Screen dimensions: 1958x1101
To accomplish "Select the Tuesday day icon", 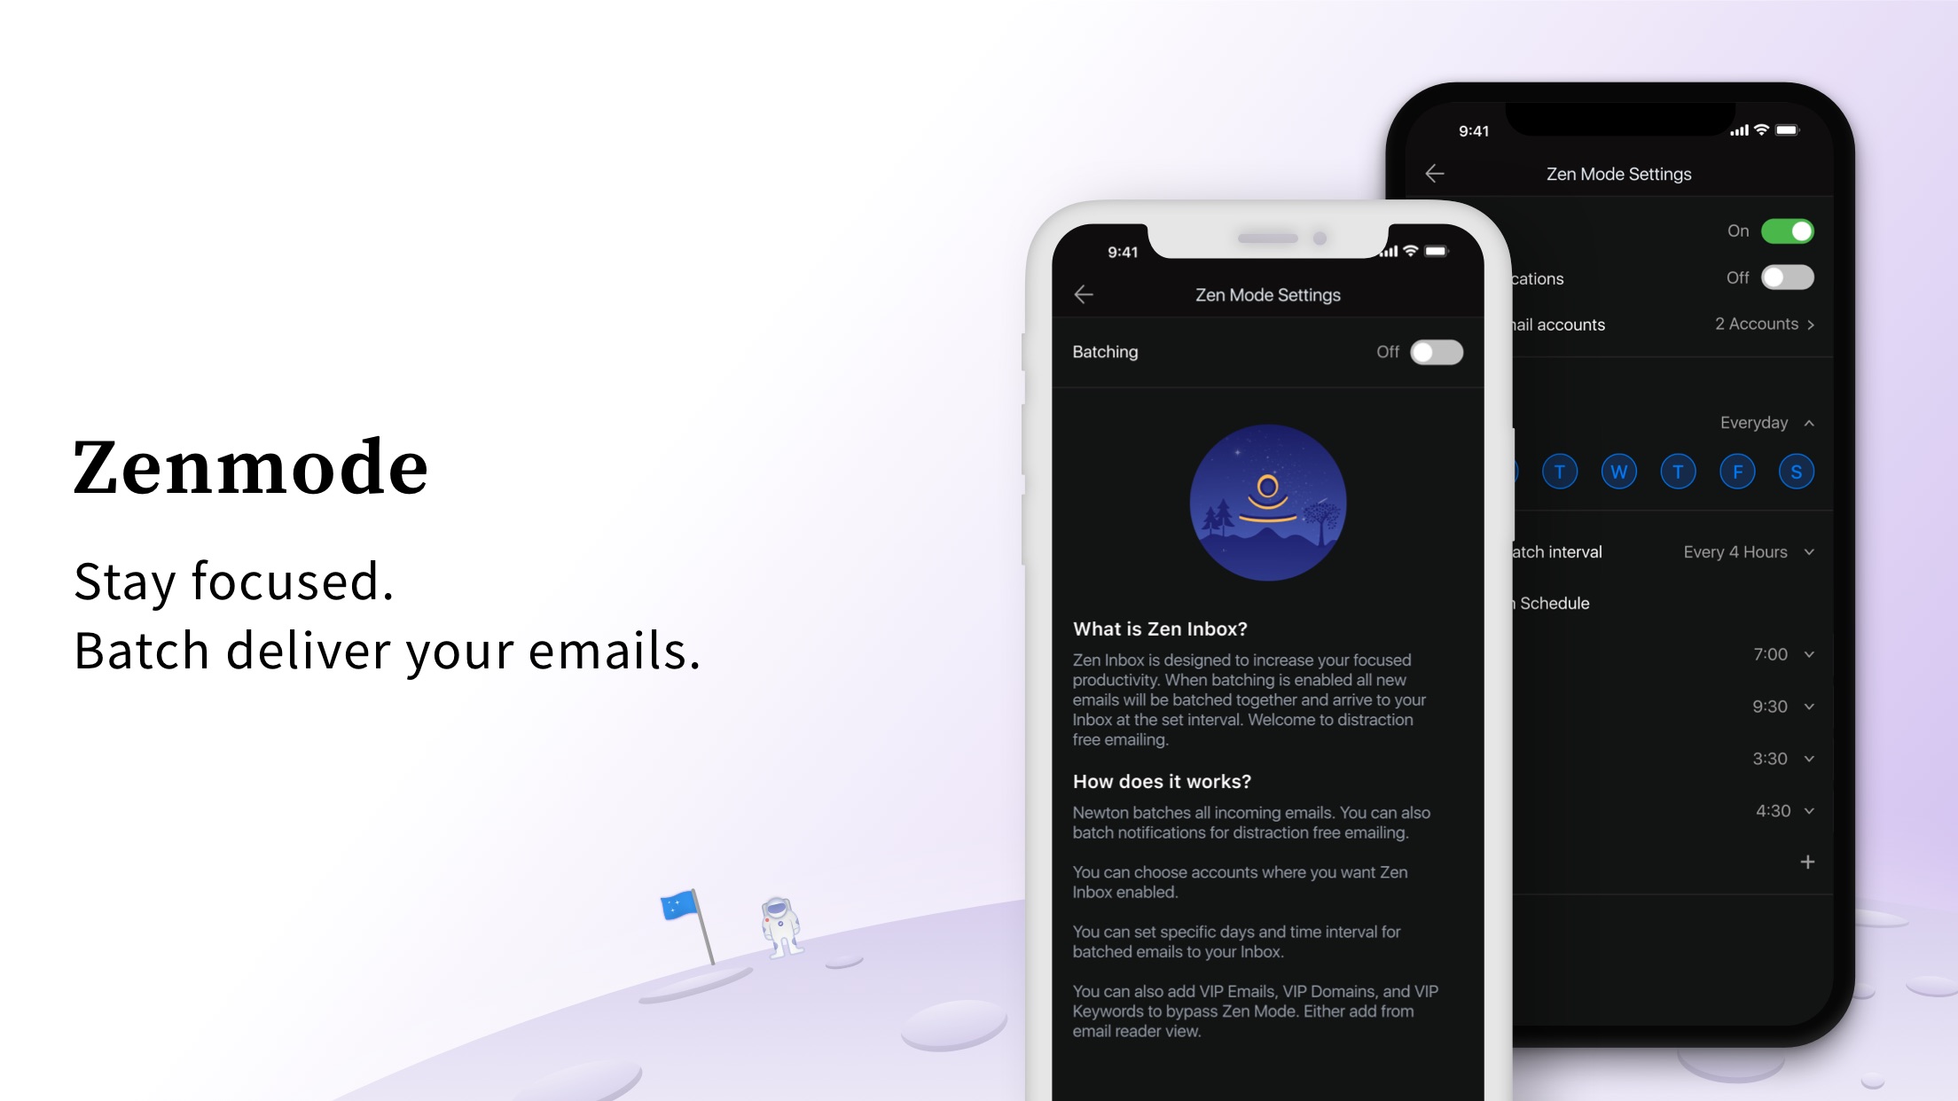I will [x=1559, y=471].
